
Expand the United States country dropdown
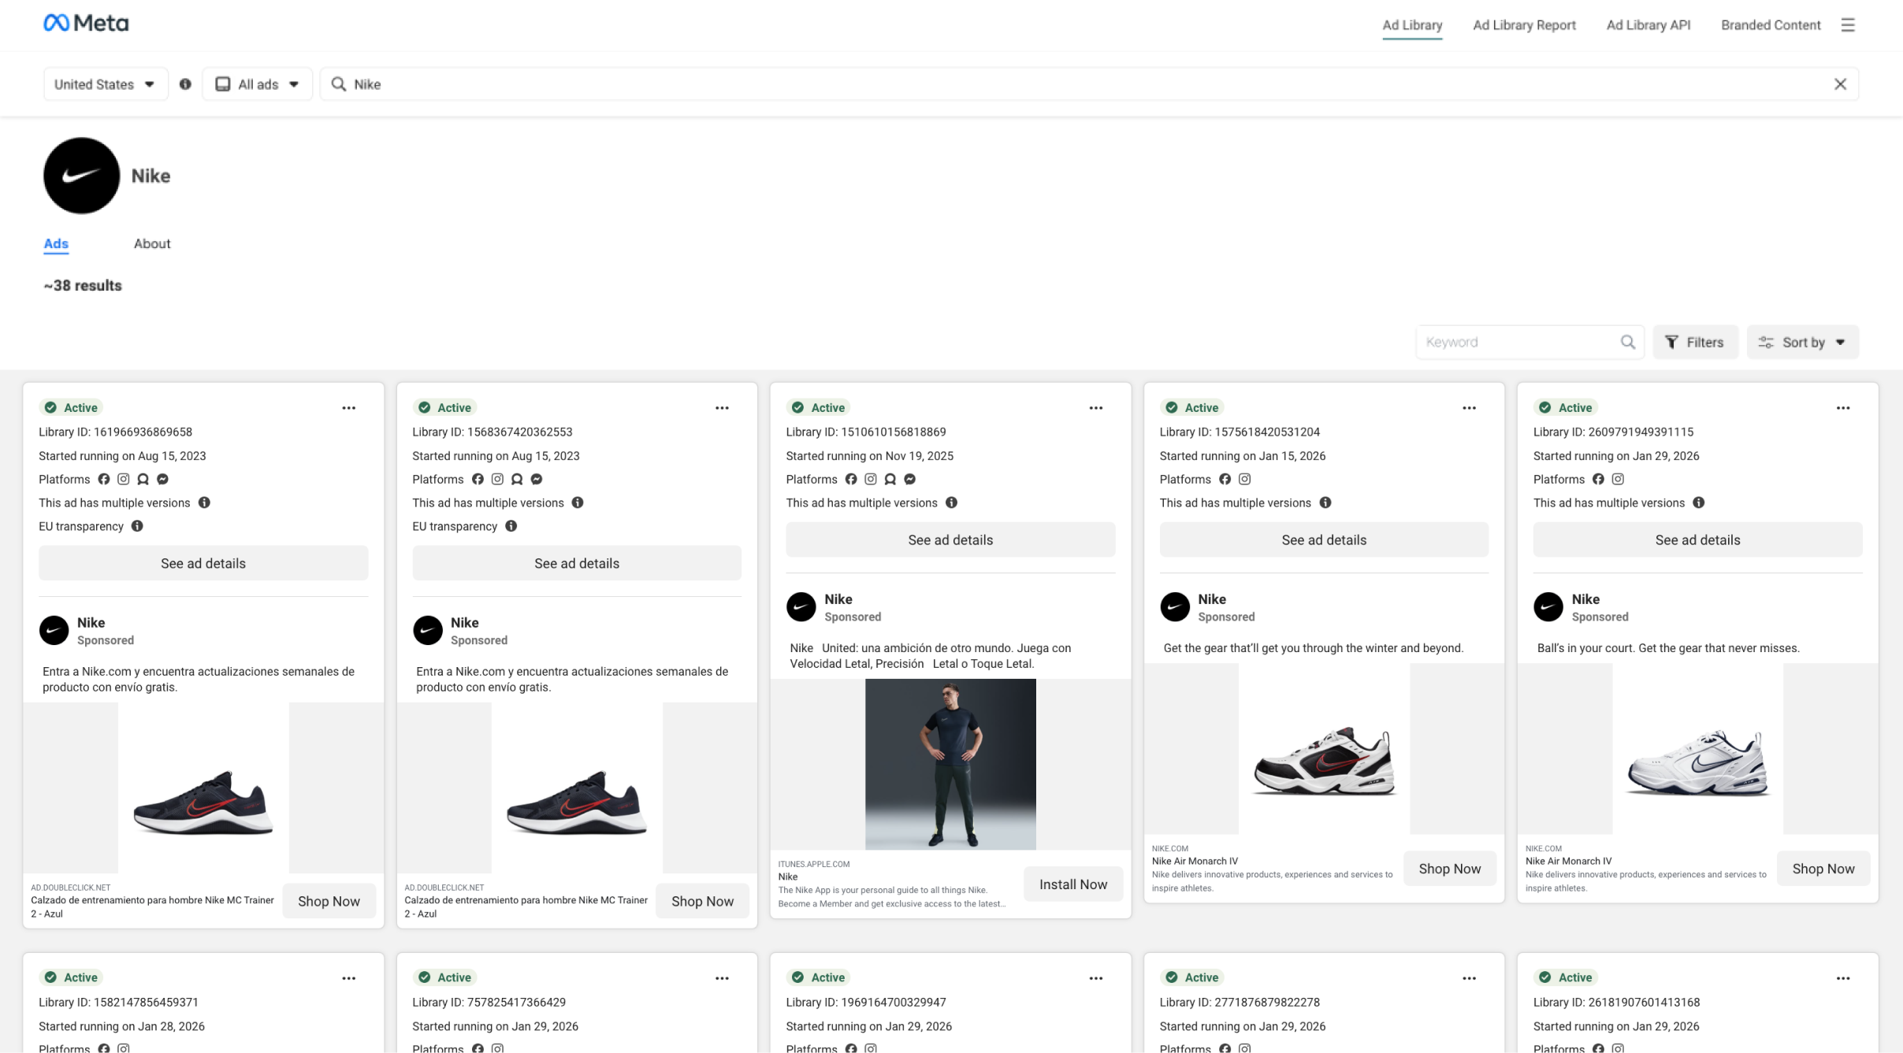pos(105,84)
